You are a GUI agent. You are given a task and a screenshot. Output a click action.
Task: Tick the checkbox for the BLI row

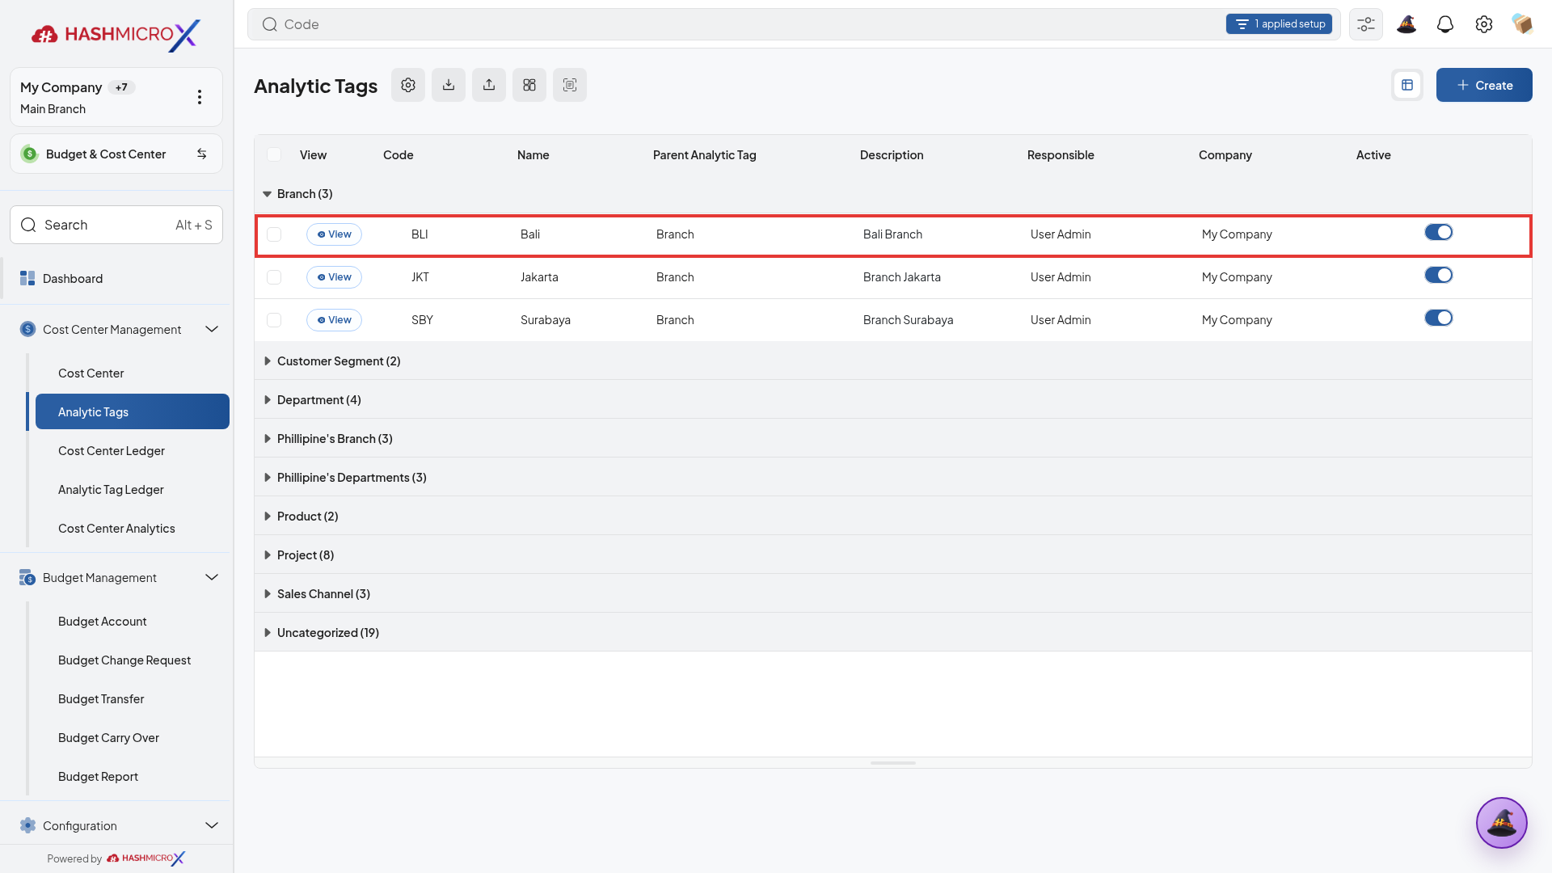(274, 234)
